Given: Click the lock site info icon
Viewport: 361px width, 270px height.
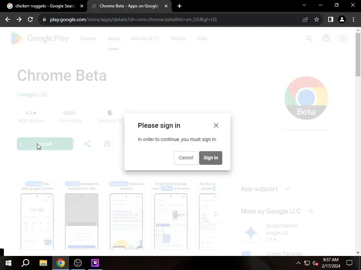Looking at the screenshot, I should (44, 20).
